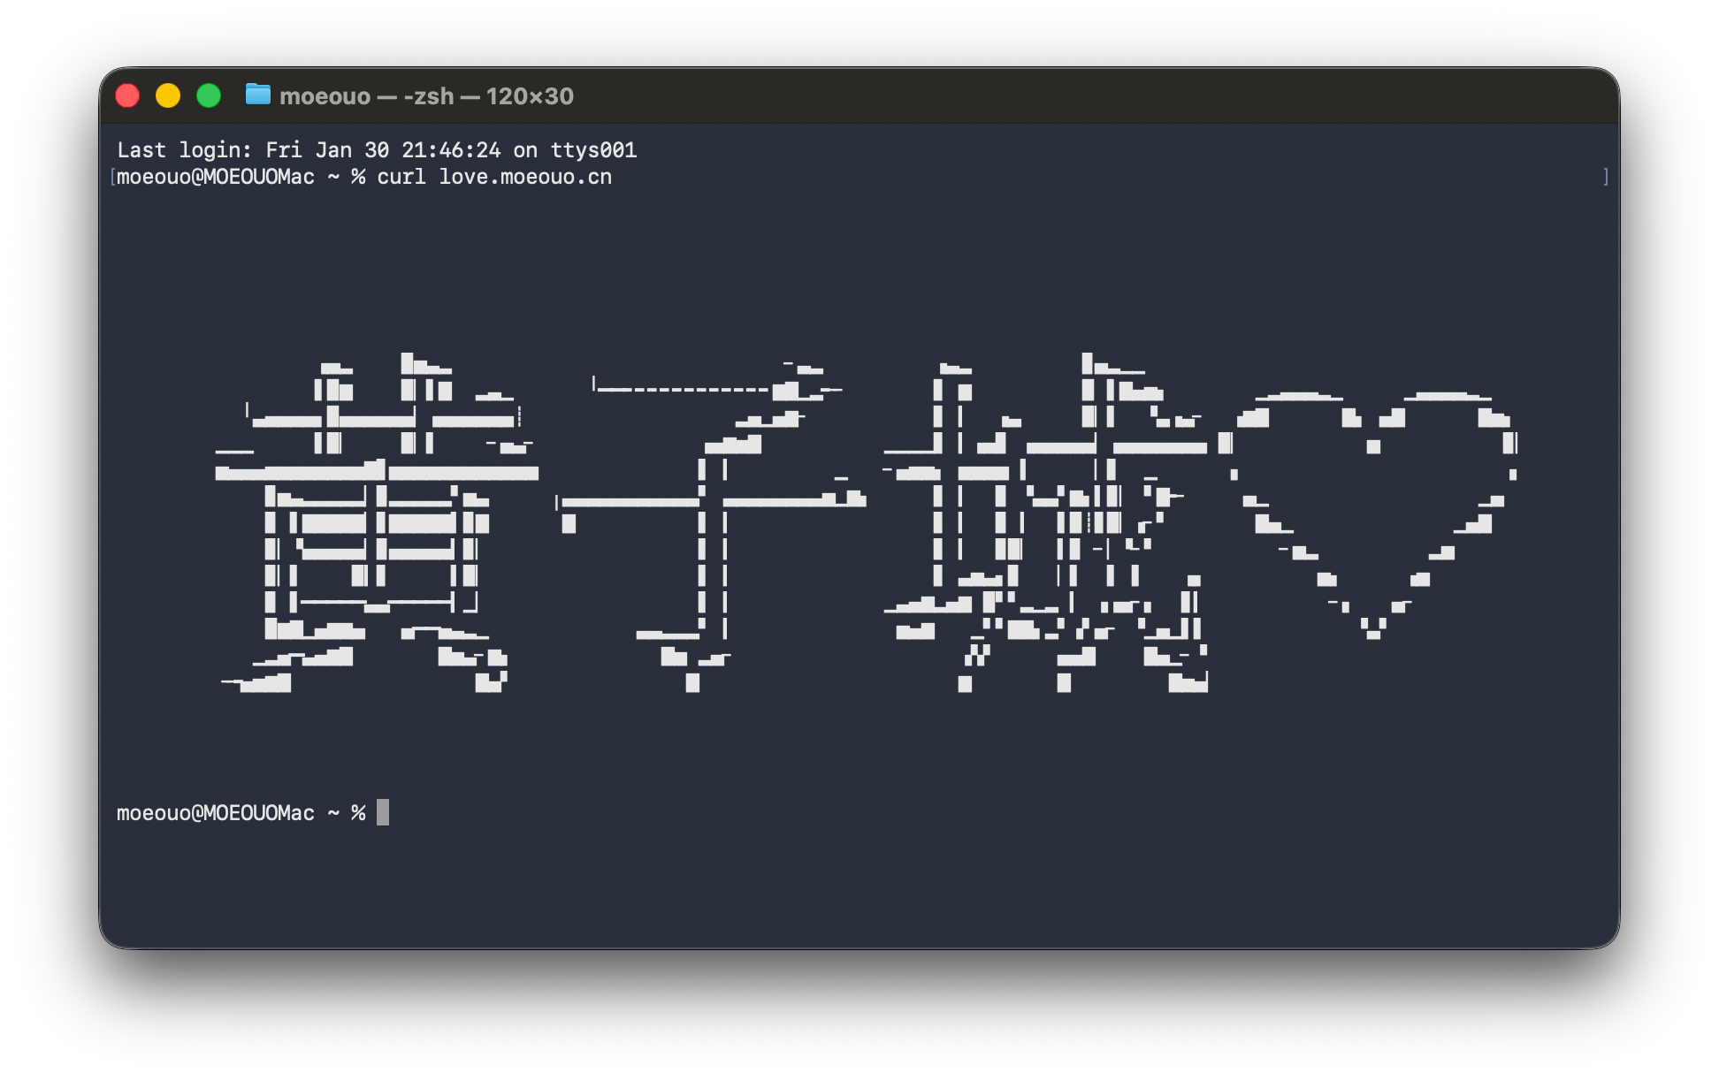Click the time 21:46:24 in login line
The height and width of the screenshot is (1080, 1719).
[x=451, y=150]
